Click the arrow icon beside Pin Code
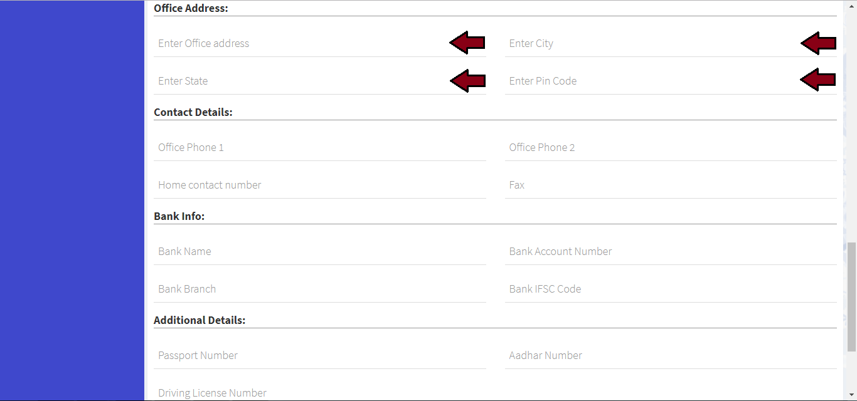The height and width of the screenshot is (401, 857). point(818,80)
